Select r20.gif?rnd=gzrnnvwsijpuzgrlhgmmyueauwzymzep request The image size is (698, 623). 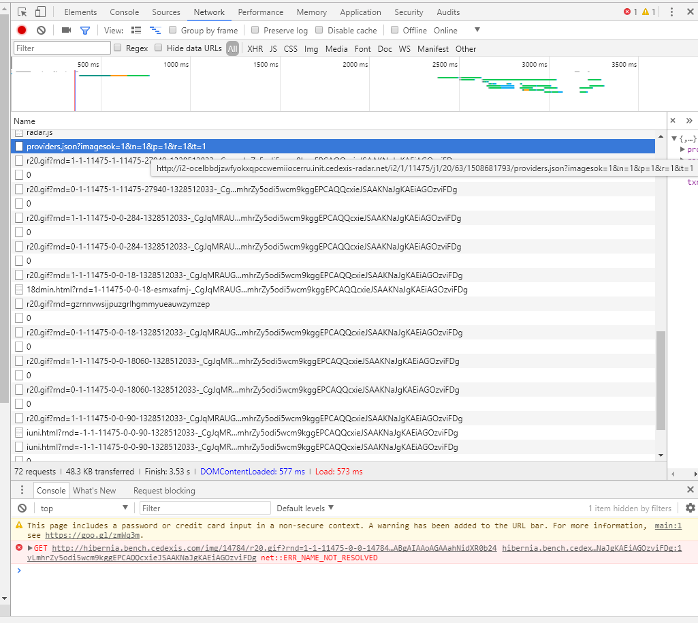[x=333, y=304]
